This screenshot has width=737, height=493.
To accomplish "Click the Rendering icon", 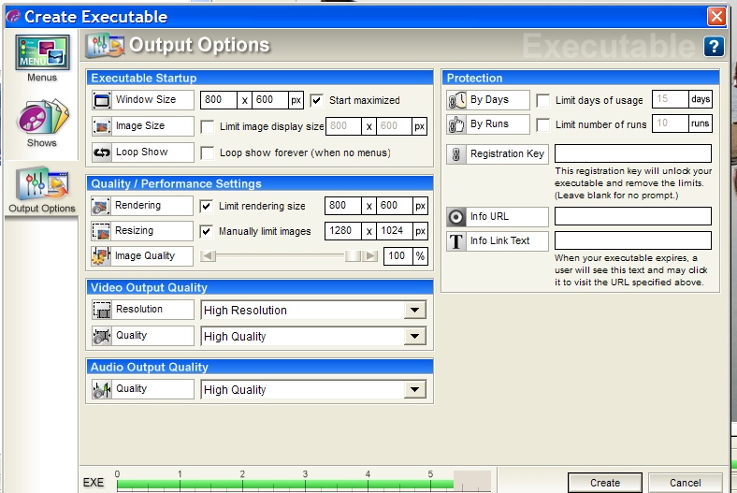I will click(x=102, y=206).
